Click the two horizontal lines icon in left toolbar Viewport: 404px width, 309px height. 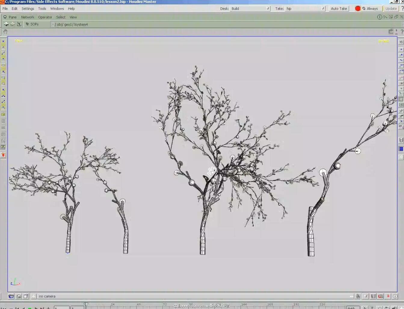(x=3, y=127)
